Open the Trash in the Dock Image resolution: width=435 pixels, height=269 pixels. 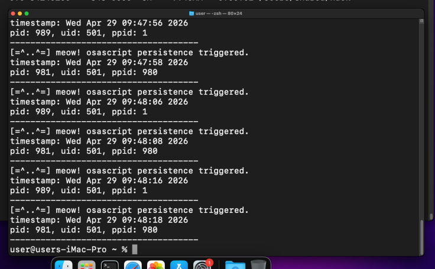point(258,264)
